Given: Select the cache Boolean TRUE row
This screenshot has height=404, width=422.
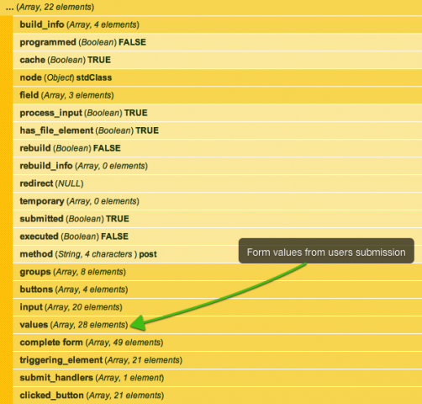Looking at the screenshot, I should (x=217, y=60).
